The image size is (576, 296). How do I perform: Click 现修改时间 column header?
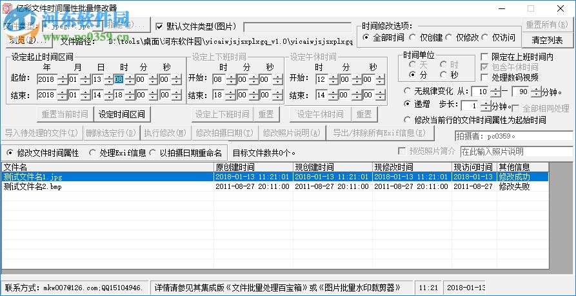412,168
